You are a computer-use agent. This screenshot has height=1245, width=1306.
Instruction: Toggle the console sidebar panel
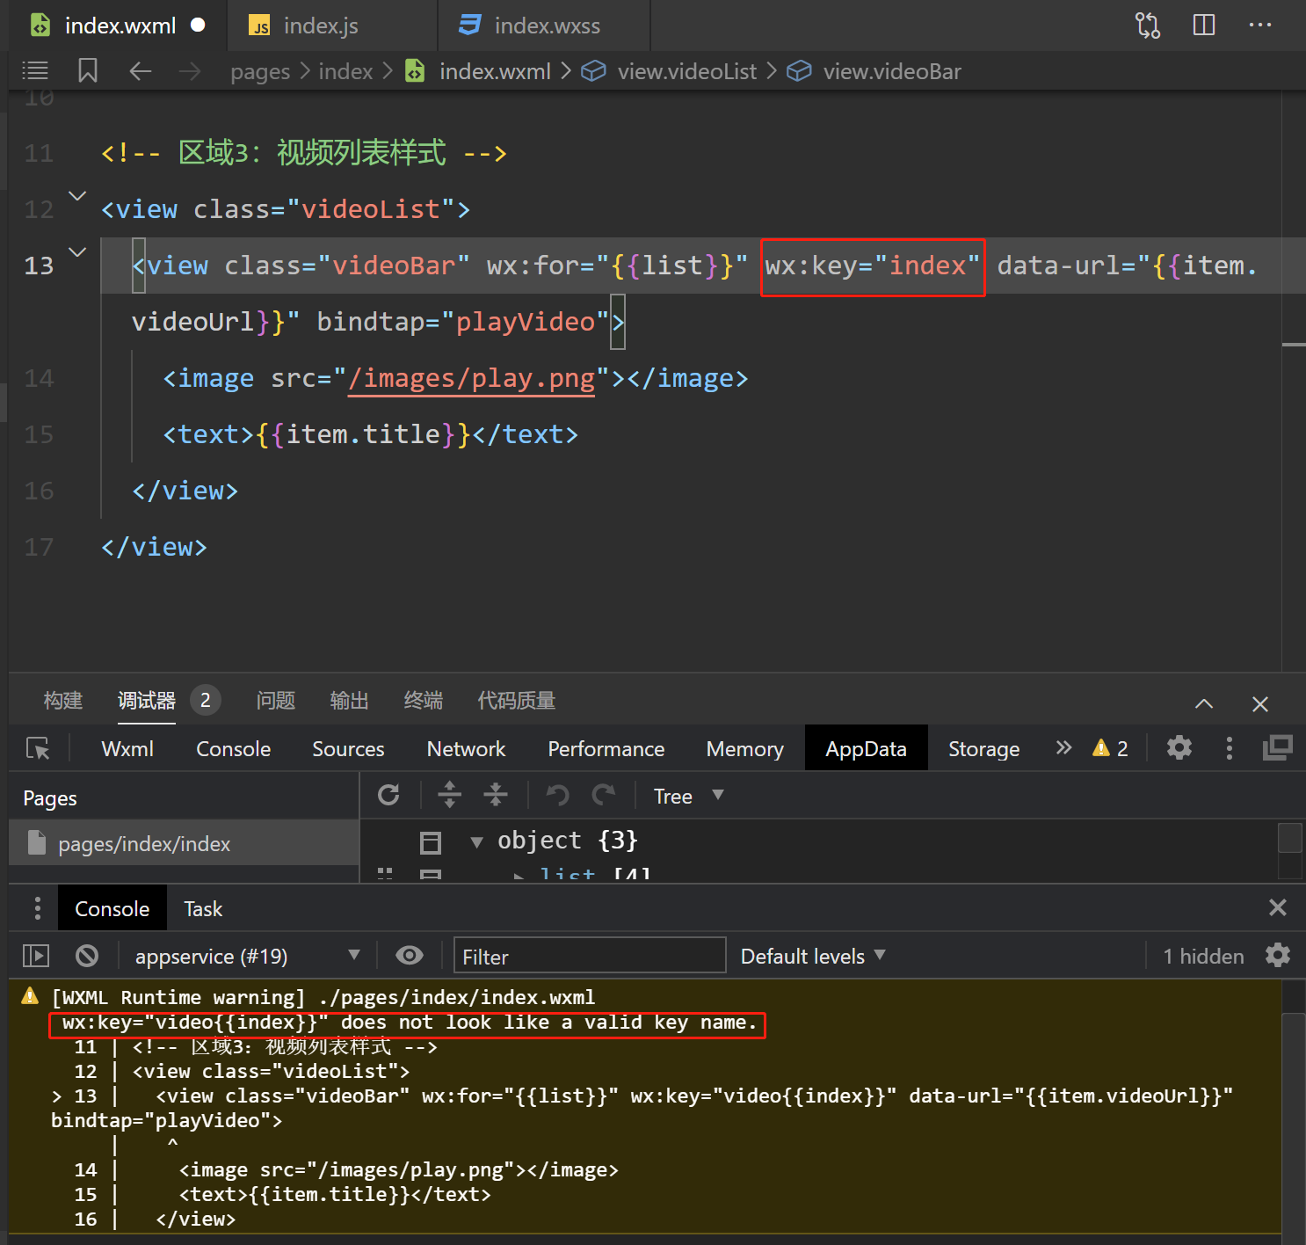[36, 956]
